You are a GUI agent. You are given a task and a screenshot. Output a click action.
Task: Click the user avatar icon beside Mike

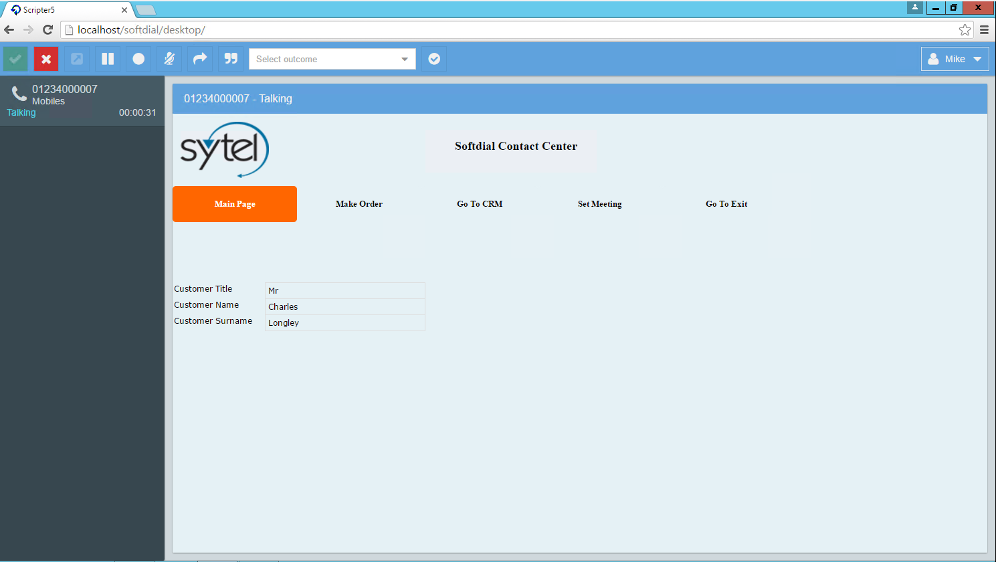tap(933, 59)
